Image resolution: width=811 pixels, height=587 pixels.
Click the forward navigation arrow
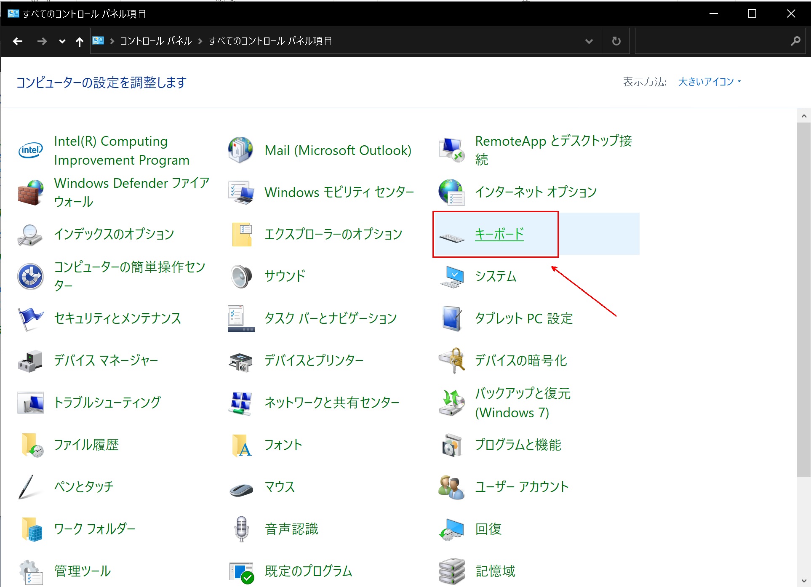coord(42,41)
